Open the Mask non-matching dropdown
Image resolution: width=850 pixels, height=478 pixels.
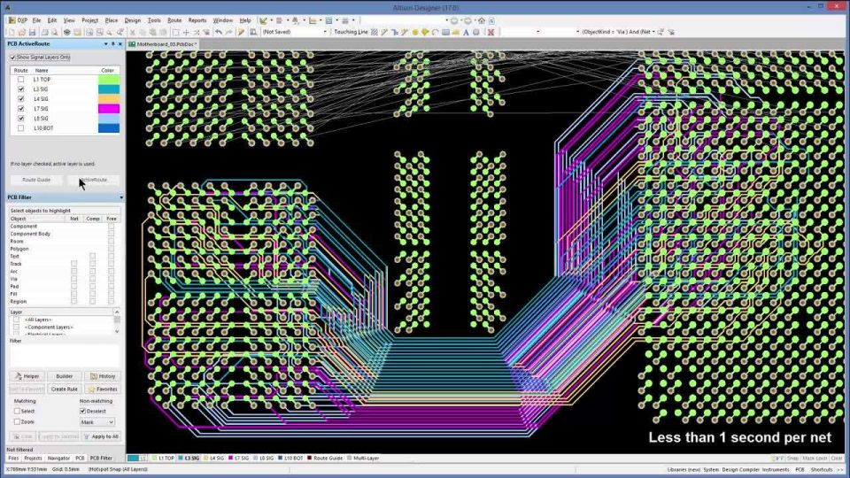[97, 421]
